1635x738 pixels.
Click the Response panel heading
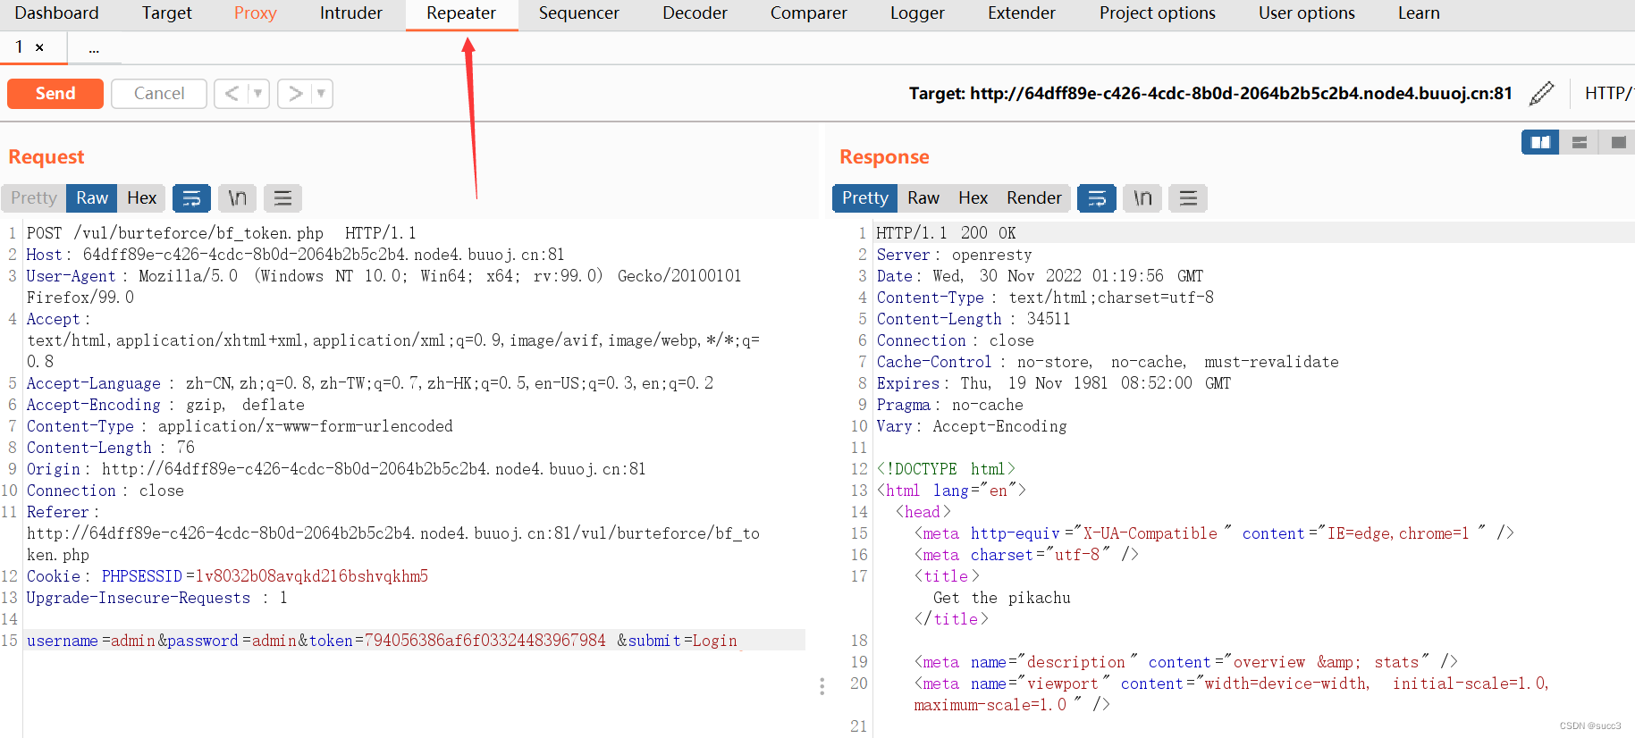pyautogui.click(x=884, y=157)
